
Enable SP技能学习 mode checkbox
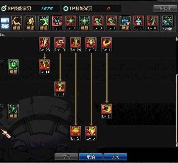click(4, 8)
